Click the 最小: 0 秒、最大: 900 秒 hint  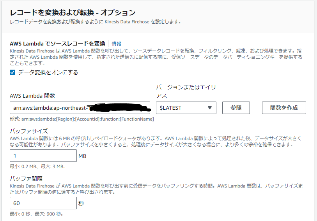36,214
